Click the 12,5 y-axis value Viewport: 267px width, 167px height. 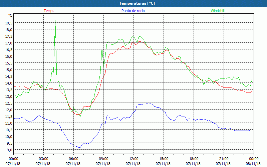pos(9,103)
